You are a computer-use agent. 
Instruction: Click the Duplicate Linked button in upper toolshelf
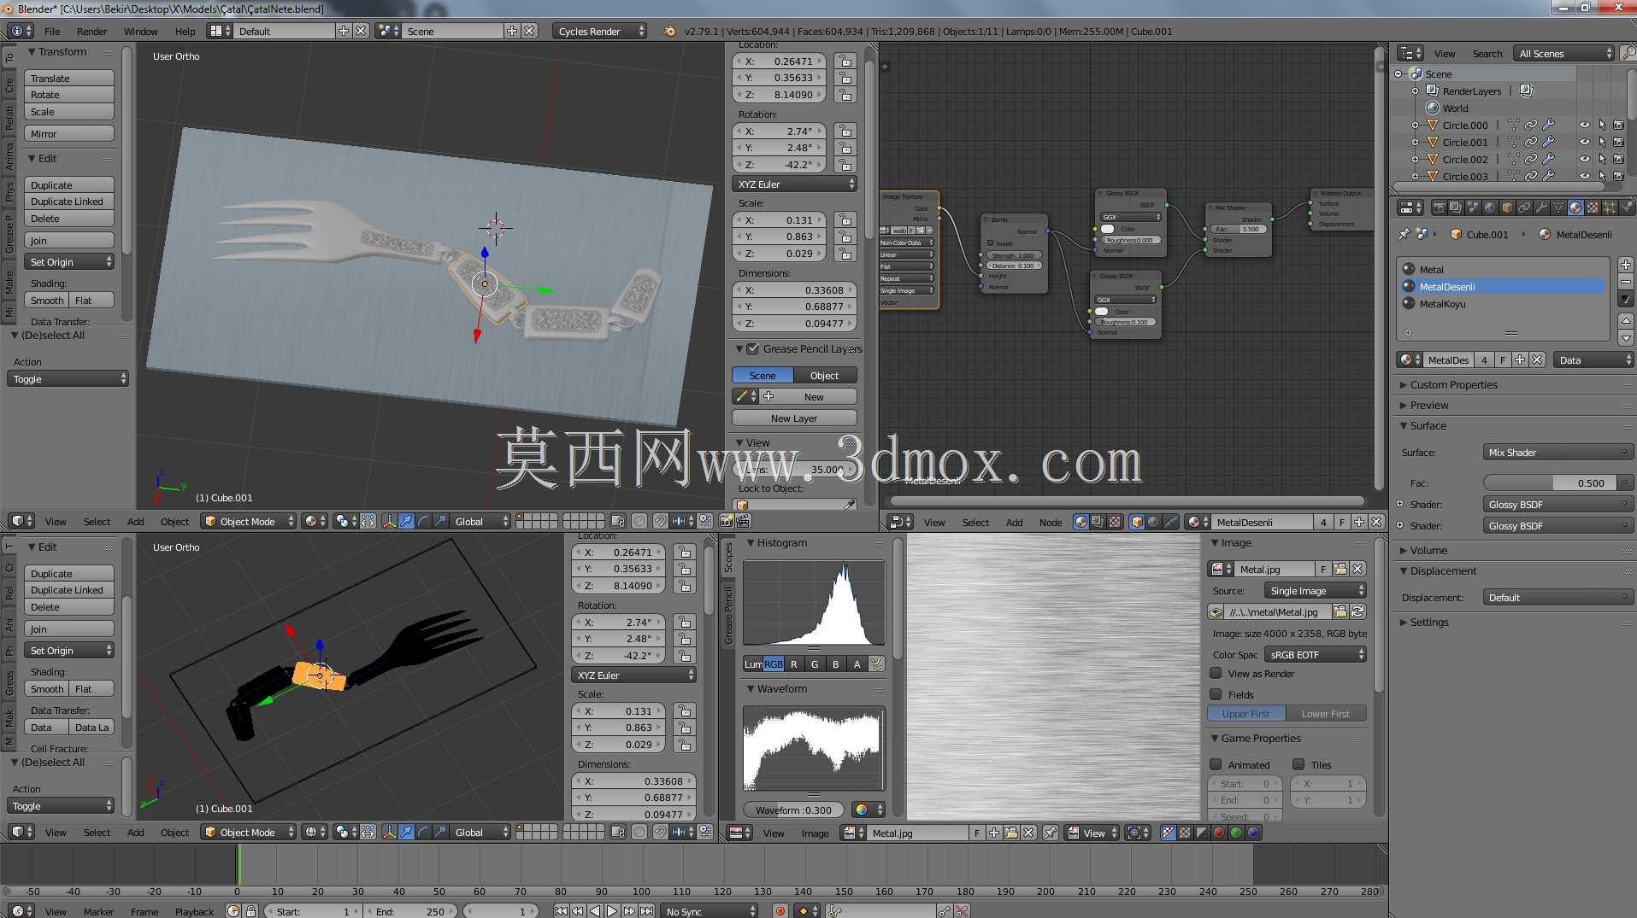(69, 202)
